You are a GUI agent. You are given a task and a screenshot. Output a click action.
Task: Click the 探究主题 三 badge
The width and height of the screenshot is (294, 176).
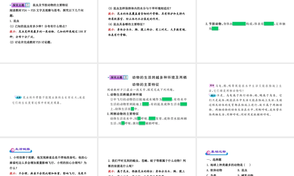pyautogui.click(x=118, y=77)
